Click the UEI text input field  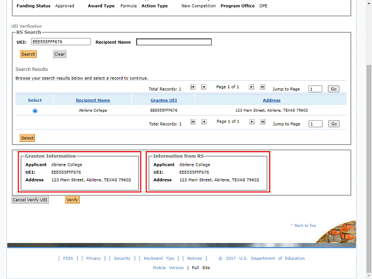point(60,42)
